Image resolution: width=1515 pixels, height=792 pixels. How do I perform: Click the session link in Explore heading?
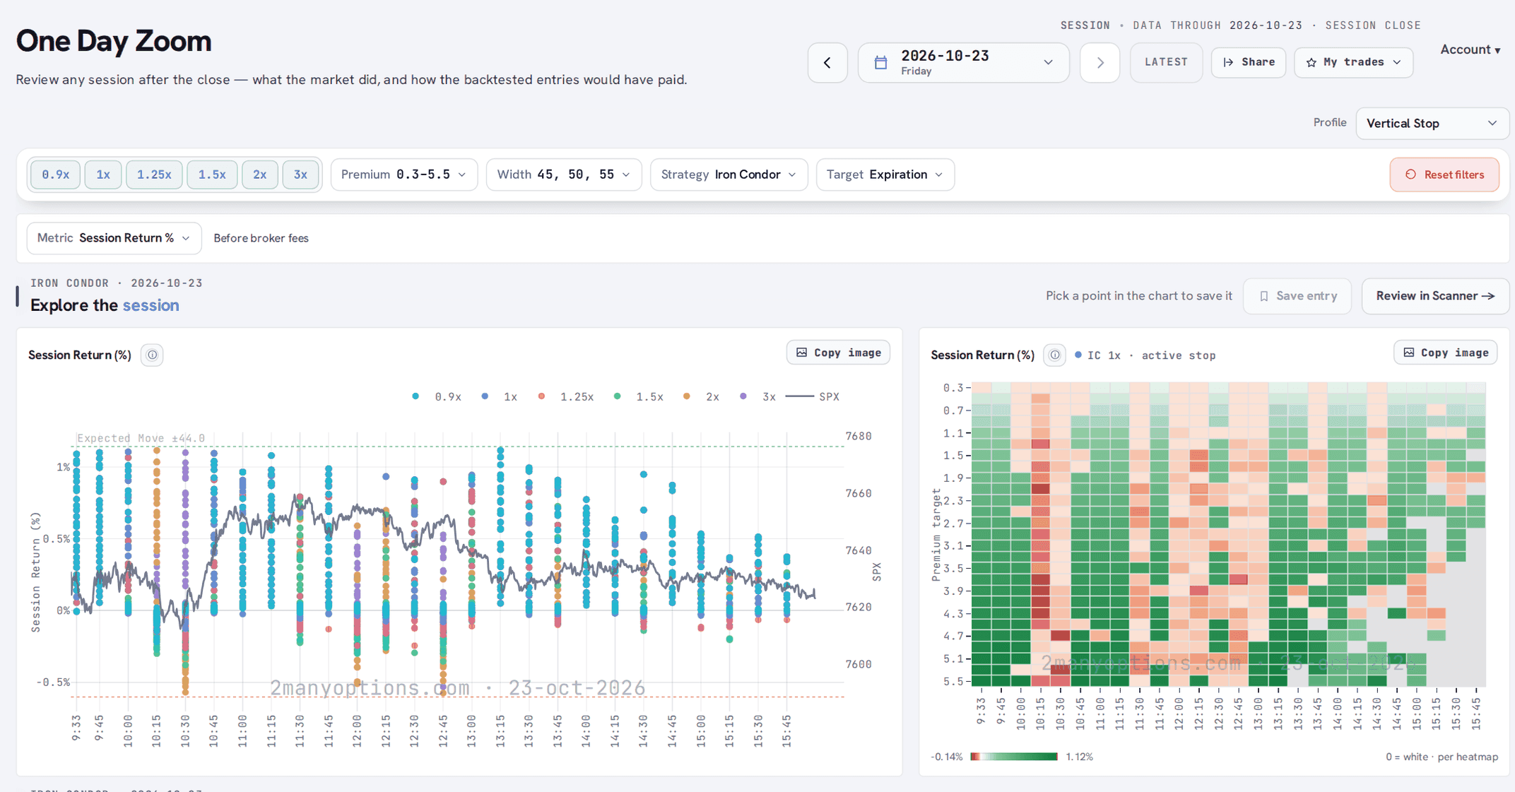click(151, 305)
